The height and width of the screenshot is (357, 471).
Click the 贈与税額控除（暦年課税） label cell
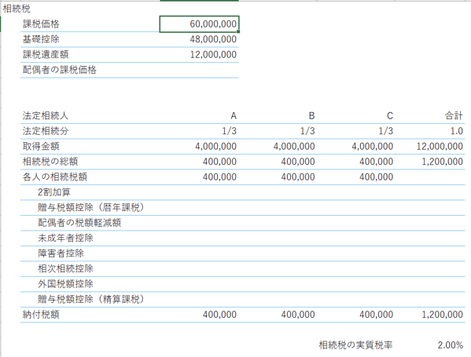point(90,207)
